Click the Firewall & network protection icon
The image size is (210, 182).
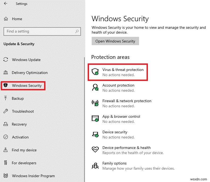click(95, 103)
